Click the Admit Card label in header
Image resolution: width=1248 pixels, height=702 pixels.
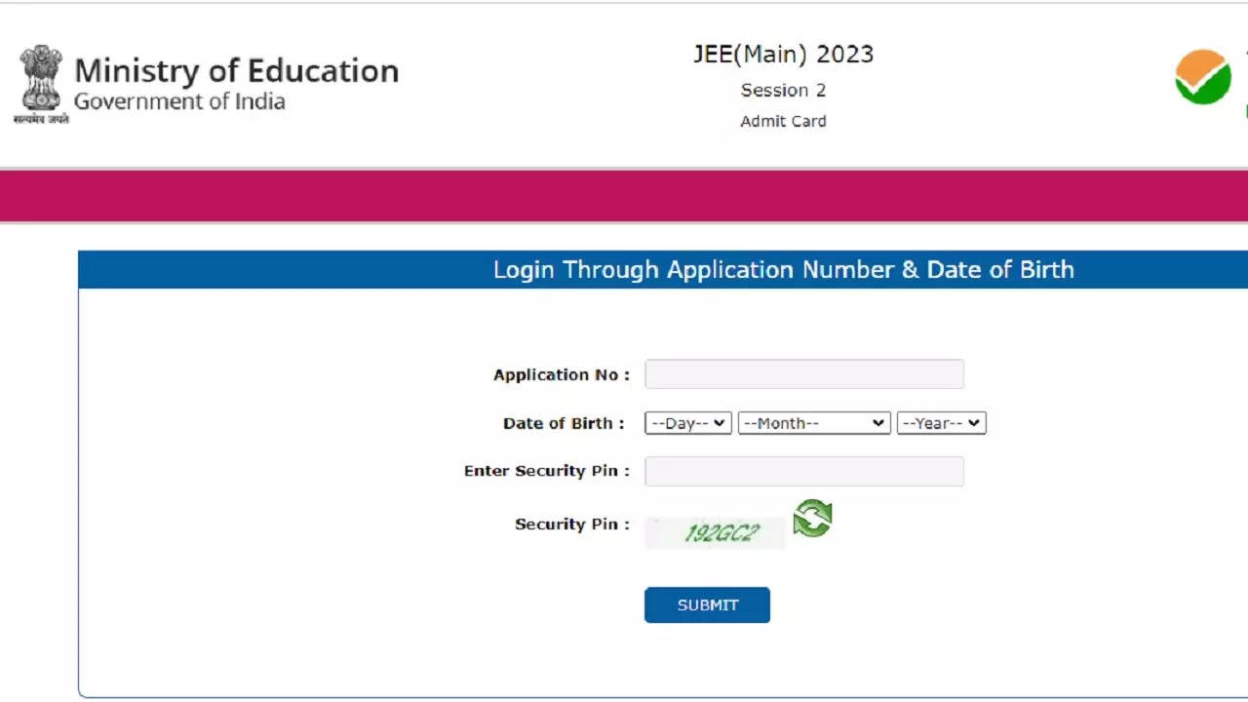(x=783, y=122)
